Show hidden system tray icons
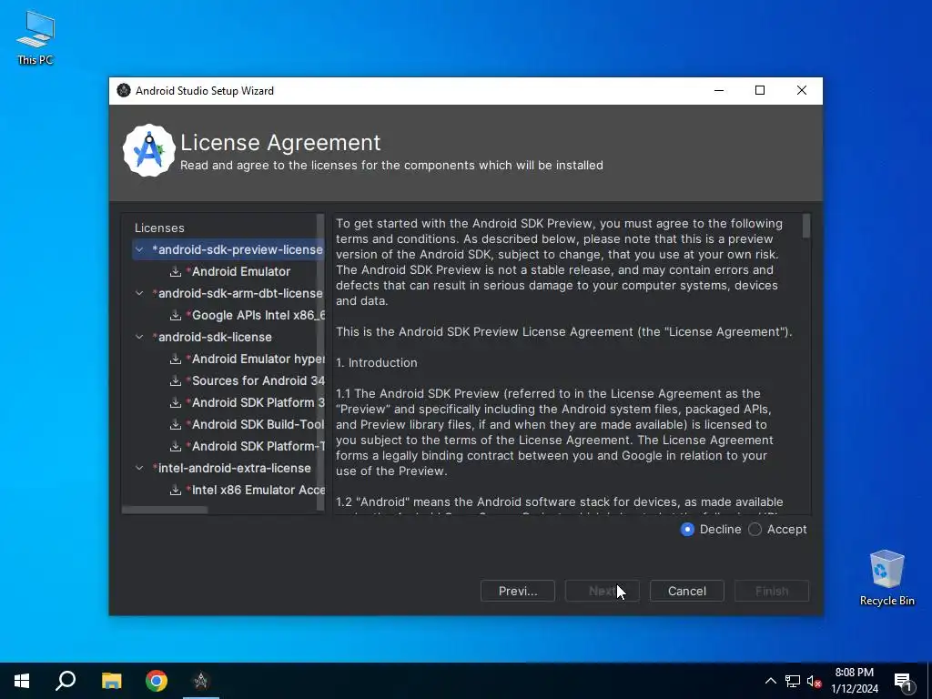The width and height of the screenshot is (932, 699). point(770,681)
